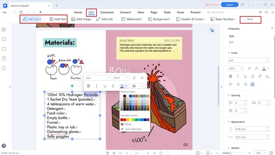Open the thumbnails panel in left sidebar
The height and width of the screenshot is (155, 275).
pyautogui.click(x=4, y=30)
